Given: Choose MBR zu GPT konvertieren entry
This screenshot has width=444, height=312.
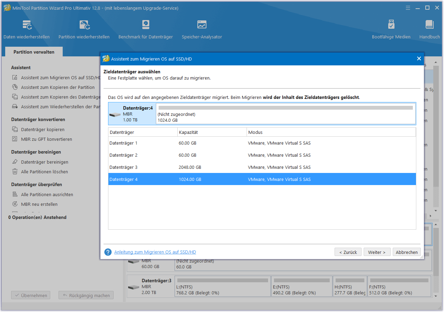Looking at the screenshot, I should [46, 139].
